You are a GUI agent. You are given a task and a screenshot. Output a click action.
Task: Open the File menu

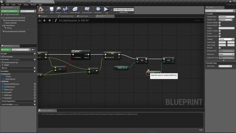coord(3,5)
